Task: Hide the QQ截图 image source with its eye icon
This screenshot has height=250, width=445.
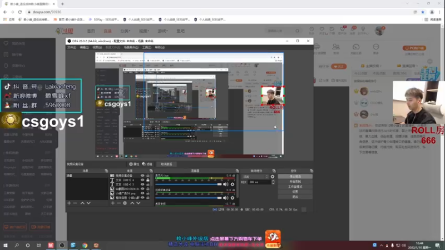Action: 142,189
